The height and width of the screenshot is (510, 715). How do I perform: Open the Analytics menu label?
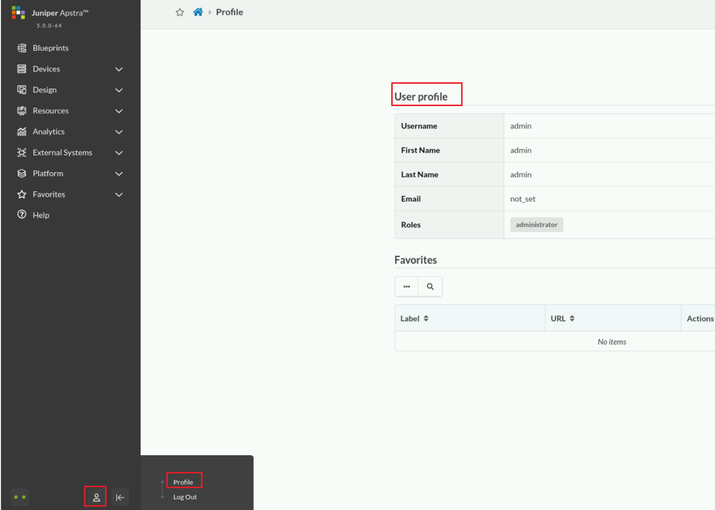tap(48, 132)
